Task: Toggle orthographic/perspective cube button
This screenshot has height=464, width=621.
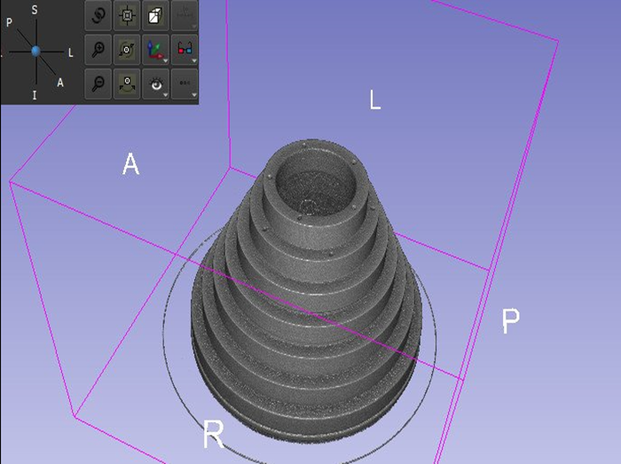Action: point(154,15)
